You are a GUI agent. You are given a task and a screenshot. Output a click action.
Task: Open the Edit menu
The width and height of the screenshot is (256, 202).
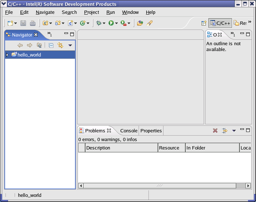click(x=24, y=12)
